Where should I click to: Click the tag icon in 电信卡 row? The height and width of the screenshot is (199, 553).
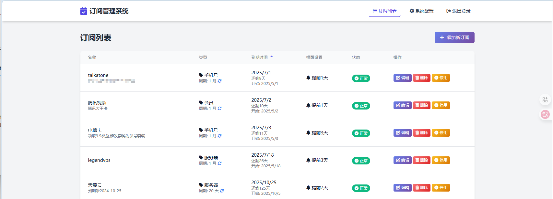click(201, 130)
